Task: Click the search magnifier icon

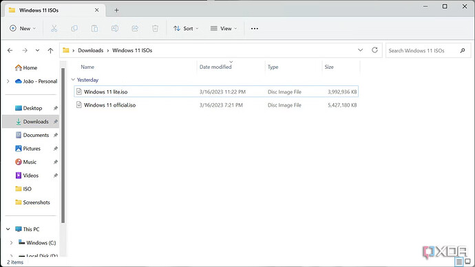Action: 463,50
